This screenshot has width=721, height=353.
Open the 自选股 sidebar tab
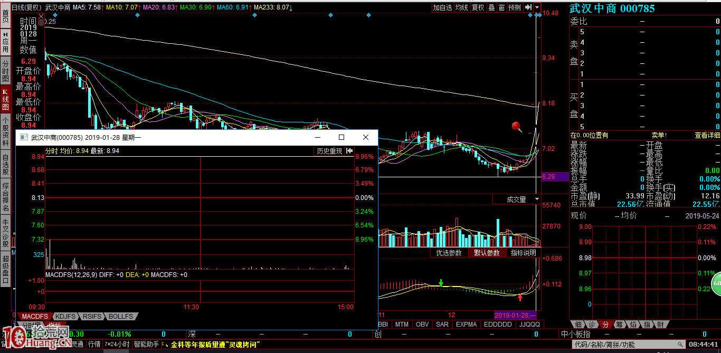5,164
